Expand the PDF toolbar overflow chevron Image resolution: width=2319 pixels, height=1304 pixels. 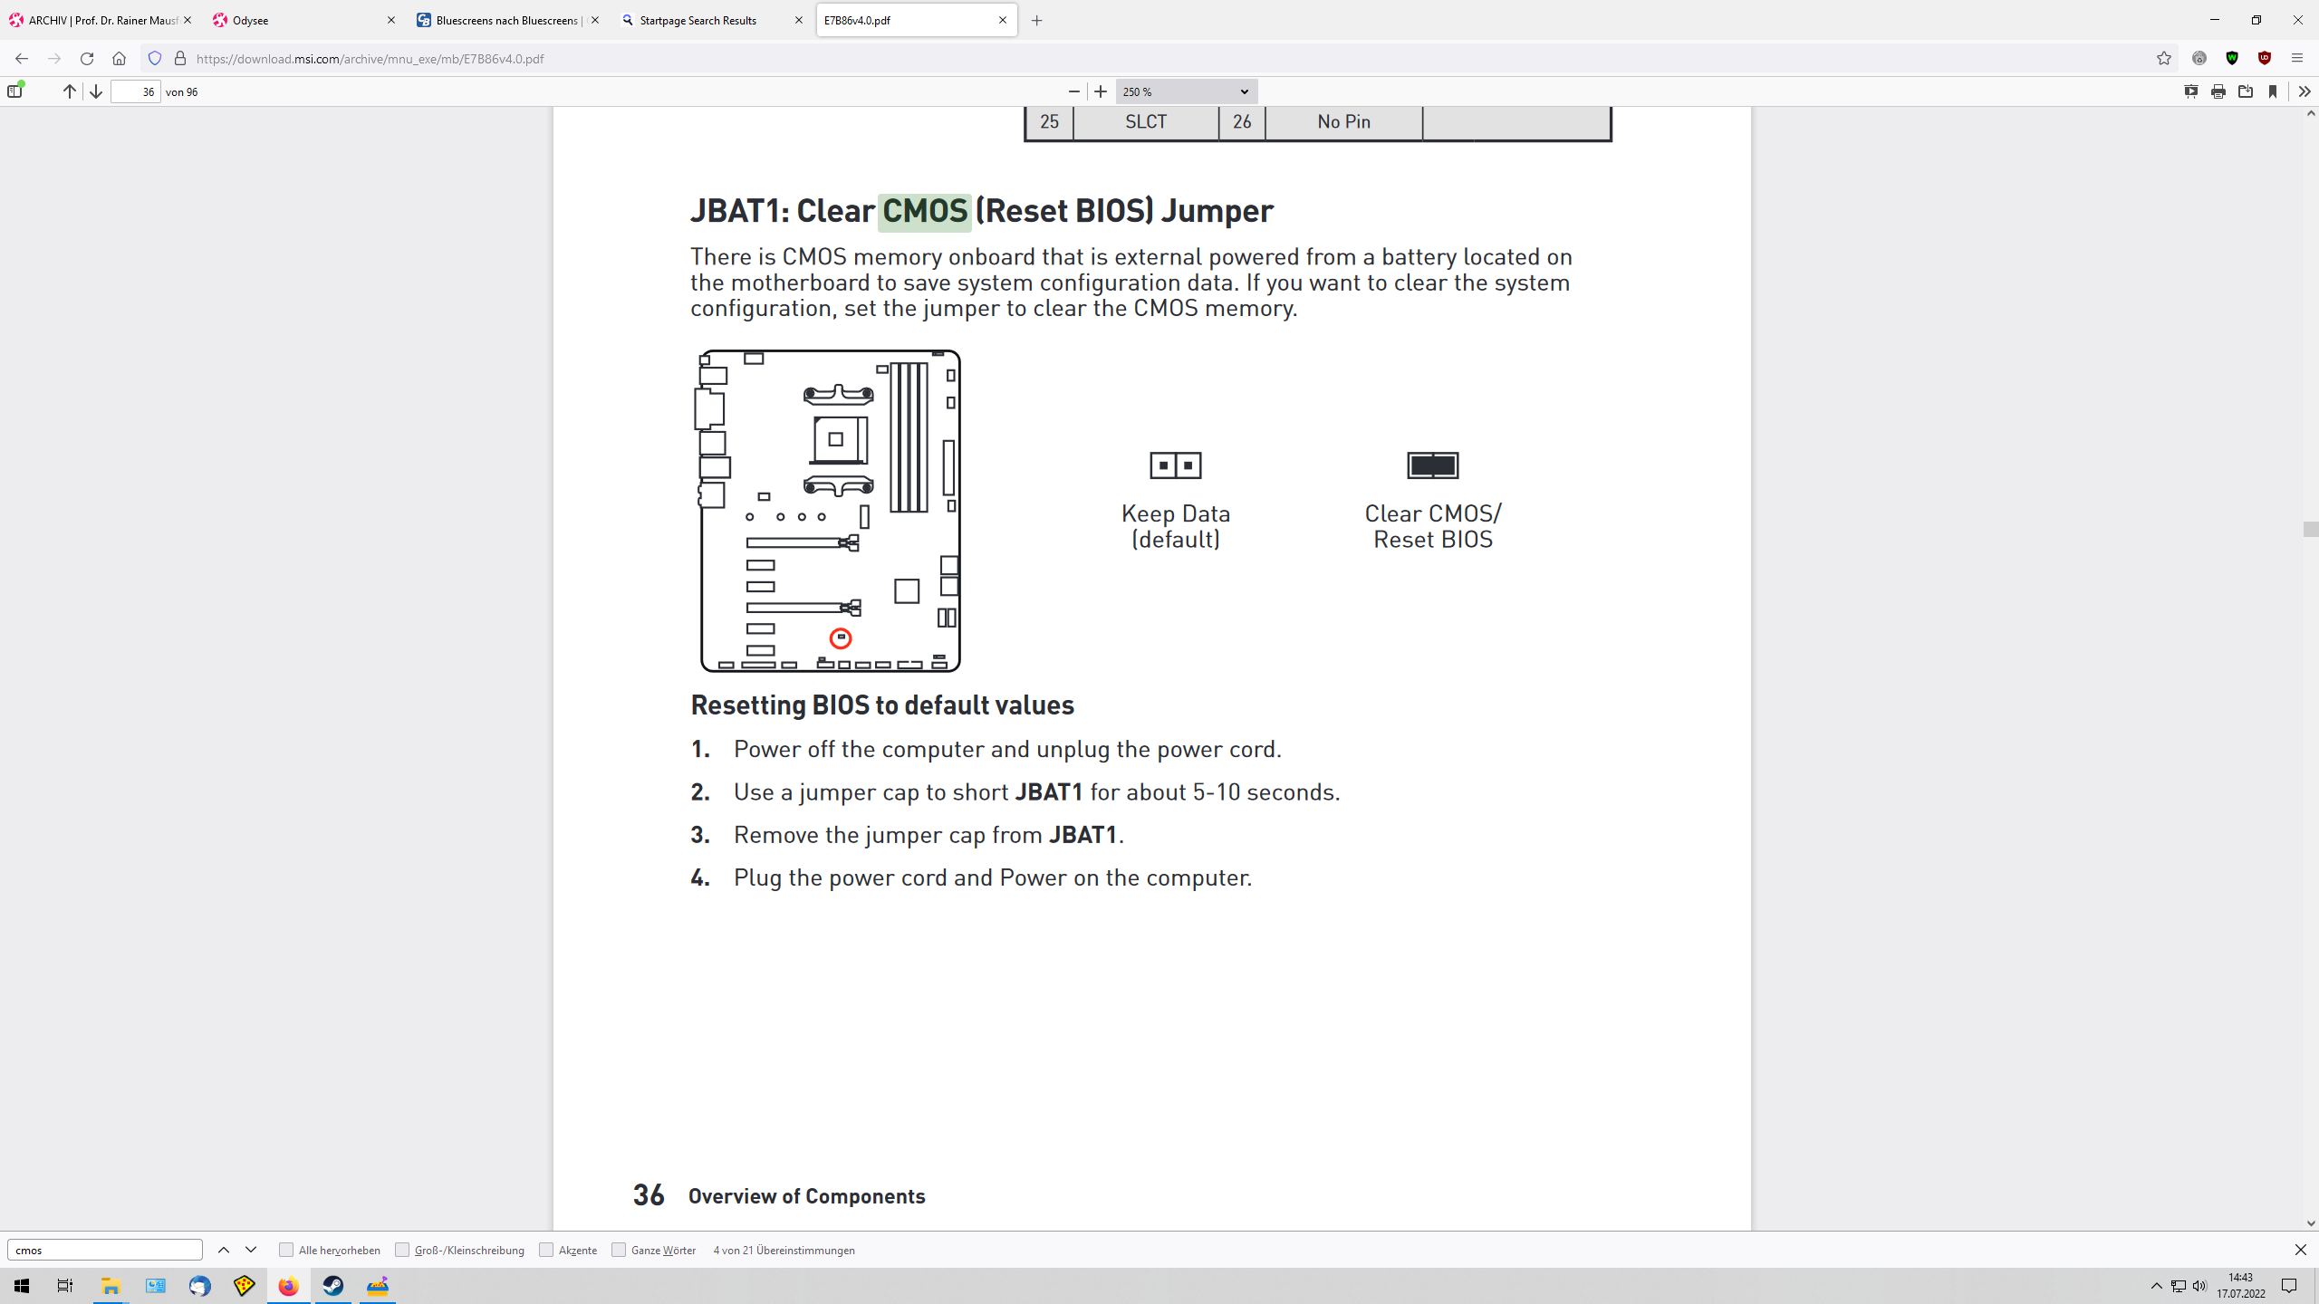point(2304,91)
